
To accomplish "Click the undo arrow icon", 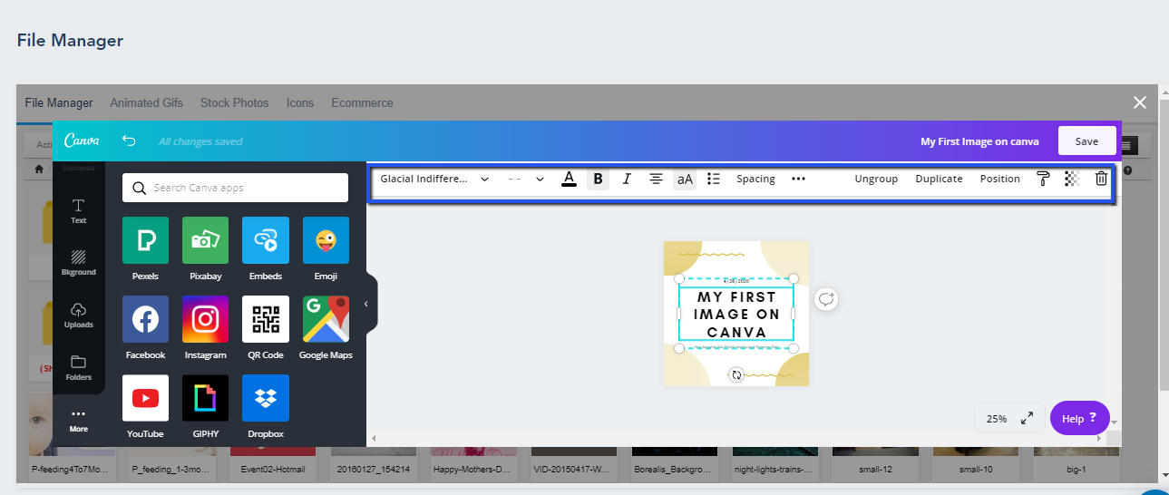I will [129, 141].
